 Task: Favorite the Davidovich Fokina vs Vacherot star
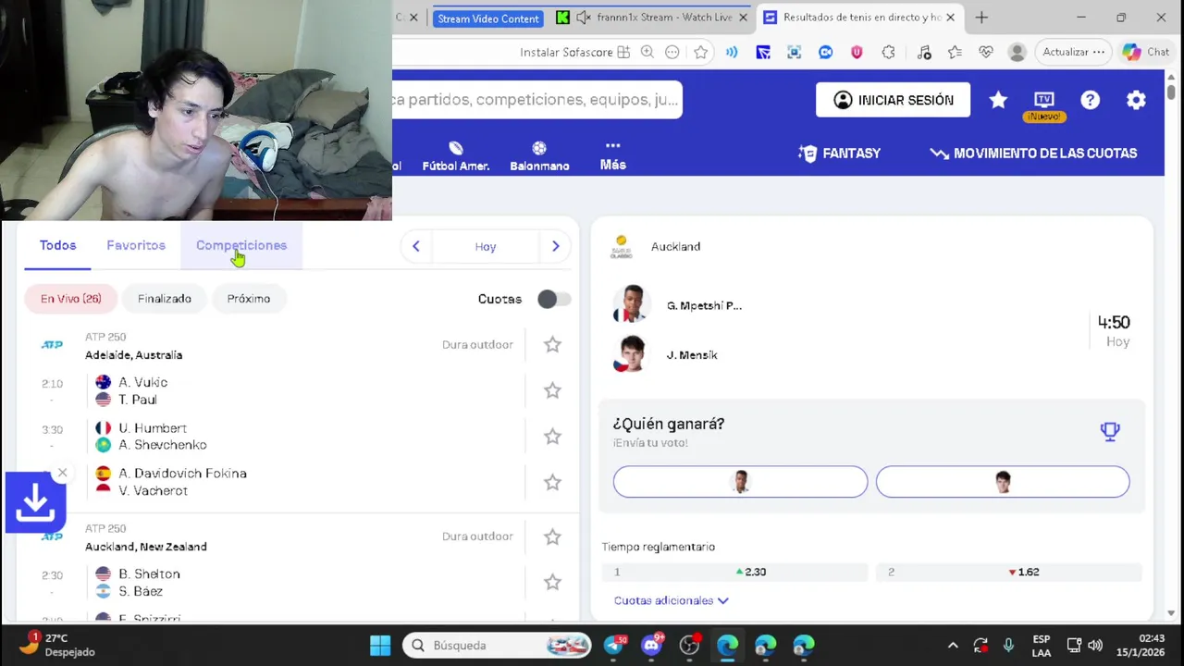tap(552, 482)
